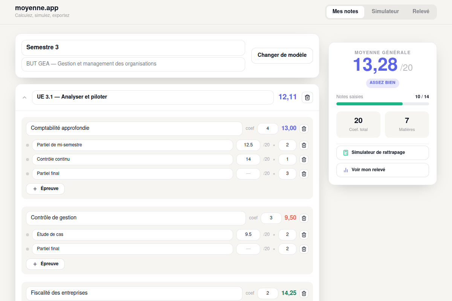Screen dimensions: 452x301
Task: Click Voir mon relevé button
Action: [x=383, y=170]
